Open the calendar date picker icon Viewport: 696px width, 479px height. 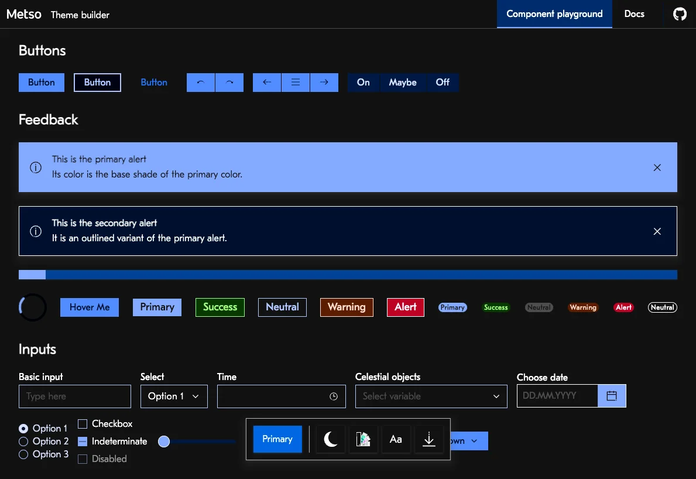tap(612, 396)
